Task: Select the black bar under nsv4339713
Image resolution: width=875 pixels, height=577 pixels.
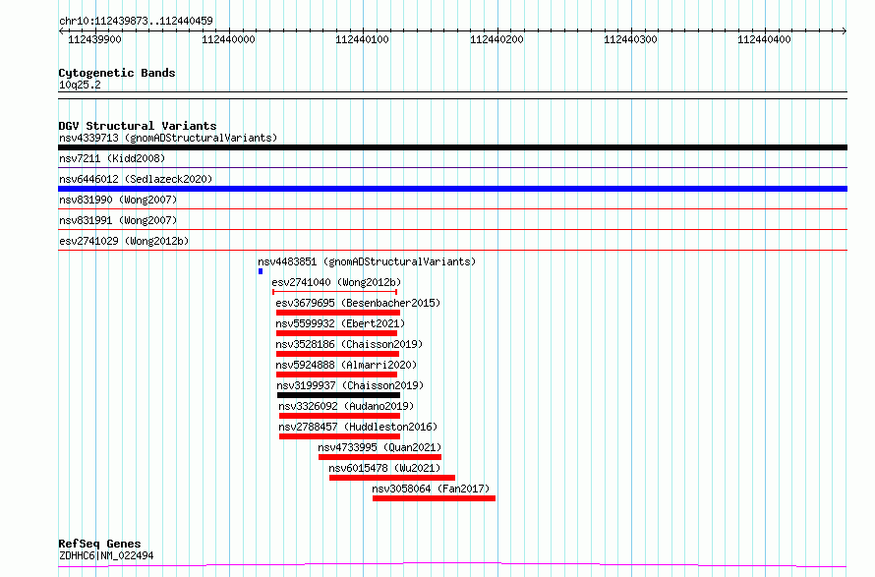Action: coord(452,147)
